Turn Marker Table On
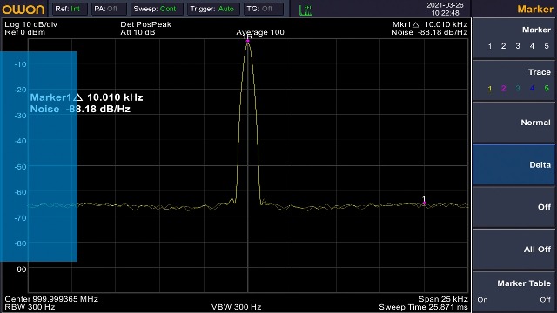557x313 pixels. [482, 300]
